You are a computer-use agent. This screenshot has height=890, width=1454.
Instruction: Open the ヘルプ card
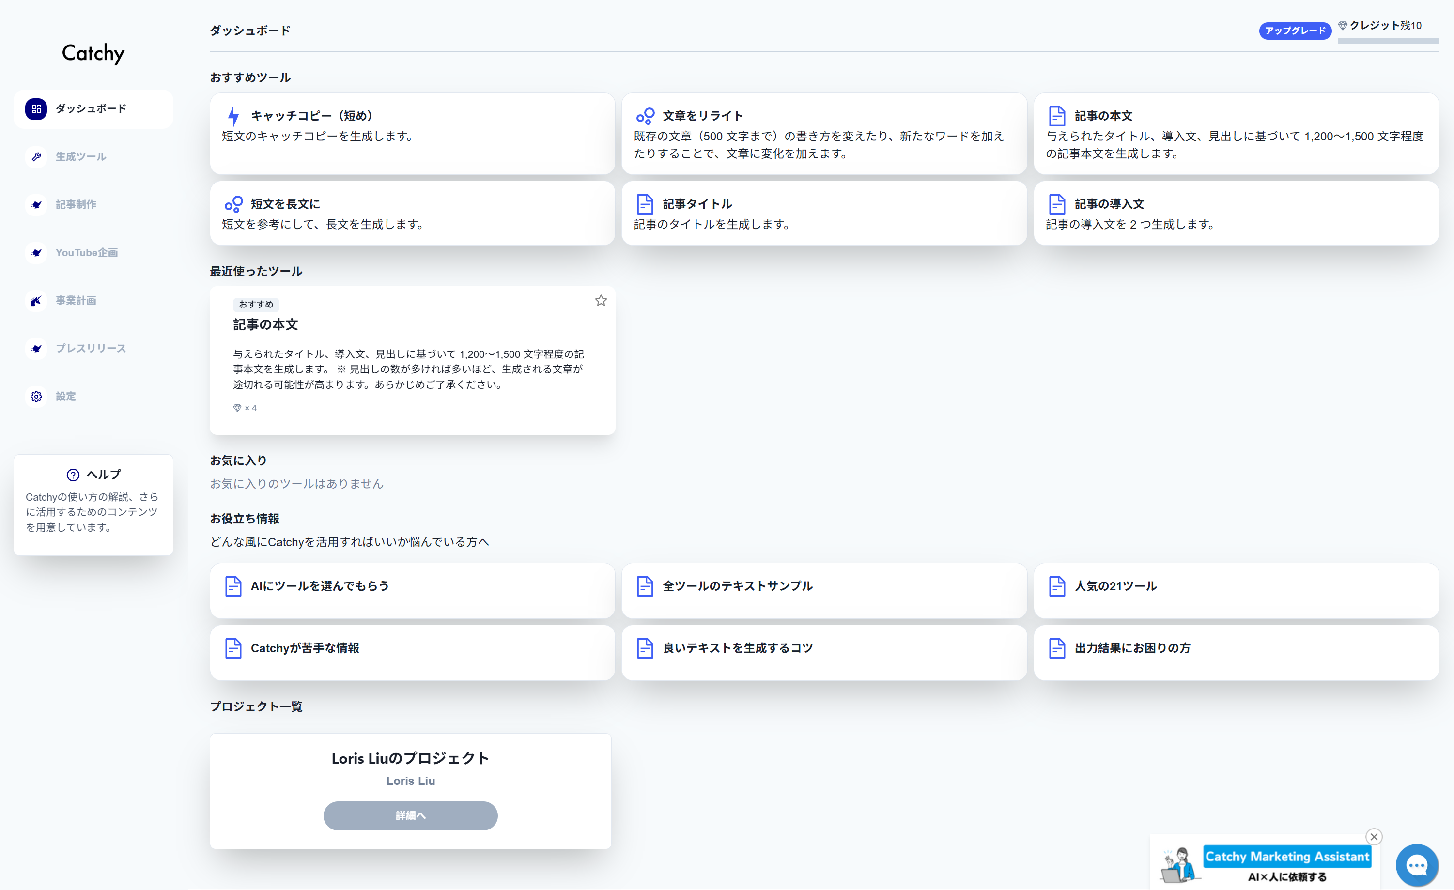(93, 505)
